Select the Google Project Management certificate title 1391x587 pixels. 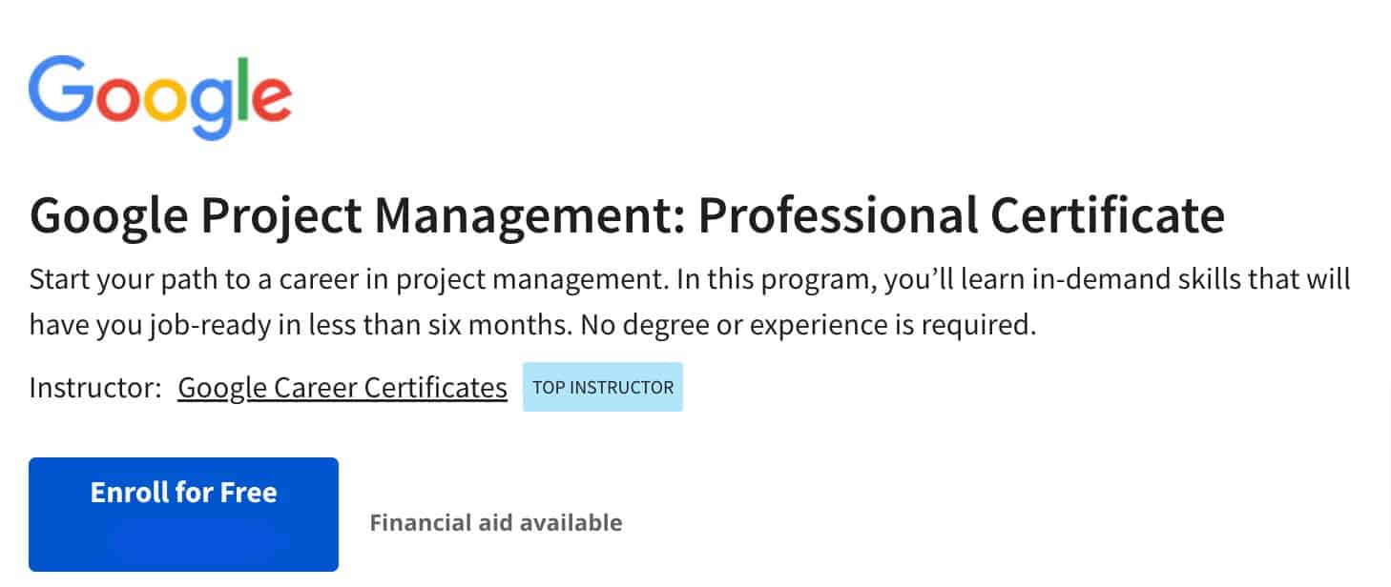[x=628, y=215]
